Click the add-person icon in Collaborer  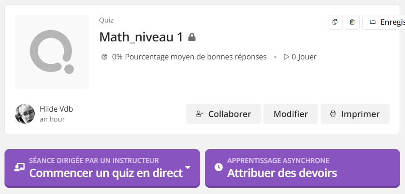tap(200, 114)
